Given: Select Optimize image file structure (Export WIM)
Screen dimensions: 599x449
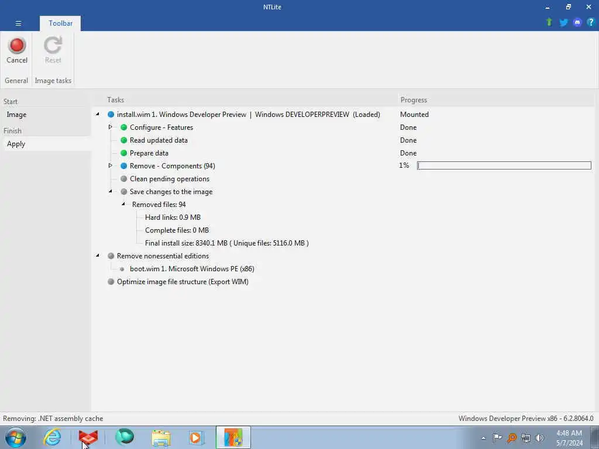Looking at the screenshot, I should (x=183, y=282).
